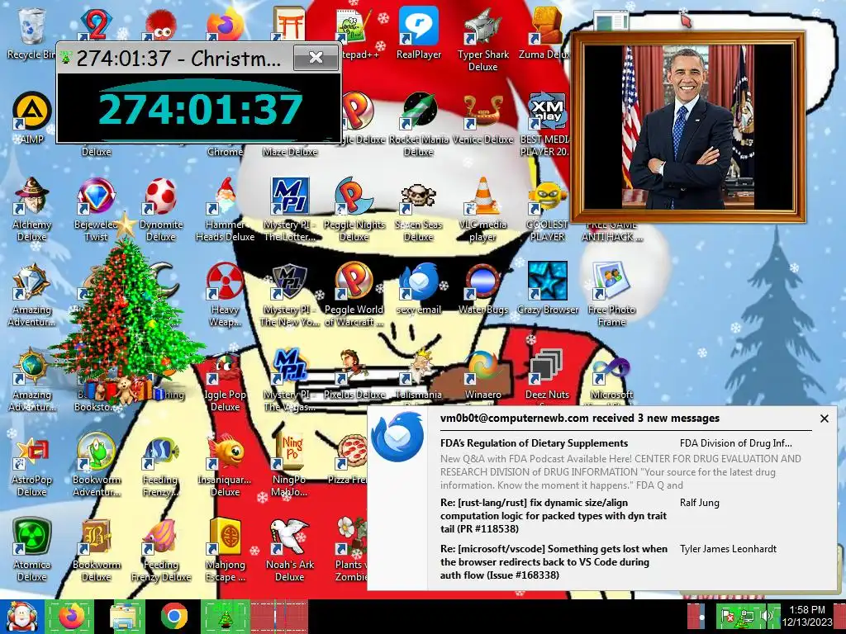The image size is (846, 634).
Task: Launch Free Photo Frame
Action: pos(611,295)
